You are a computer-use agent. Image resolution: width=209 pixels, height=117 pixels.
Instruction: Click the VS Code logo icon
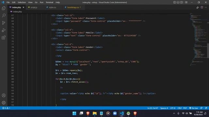[x=3, y=2]
